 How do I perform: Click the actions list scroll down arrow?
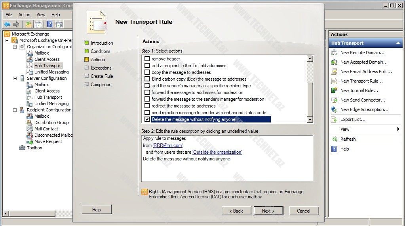click(310, 119)
